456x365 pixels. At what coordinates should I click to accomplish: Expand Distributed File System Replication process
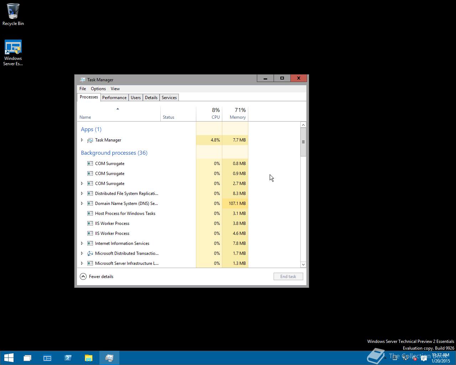[x=82, y=194]
